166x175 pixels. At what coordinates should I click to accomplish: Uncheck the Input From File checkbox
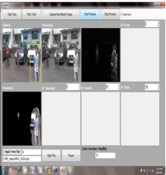3,152
